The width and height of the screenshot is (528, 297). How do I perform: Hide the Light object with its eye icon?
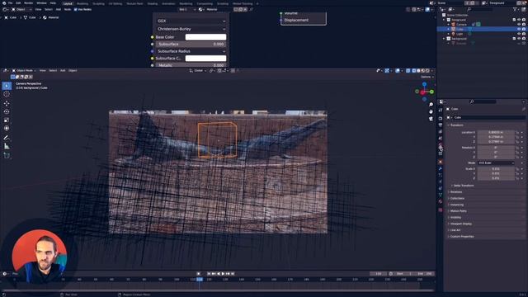[x=519, y=34]
